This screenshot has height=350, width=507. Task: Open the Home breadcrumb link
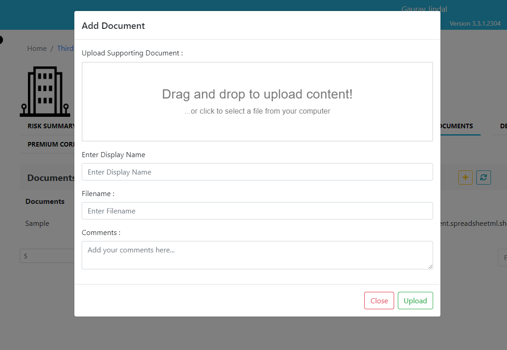pos(37,49)
